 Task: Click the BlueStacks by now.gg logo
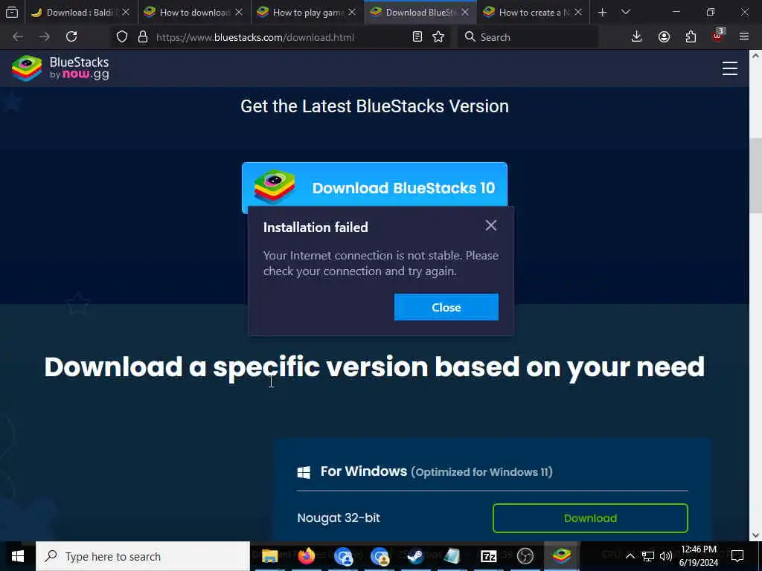pyautogui.click(x=60, y=68)
